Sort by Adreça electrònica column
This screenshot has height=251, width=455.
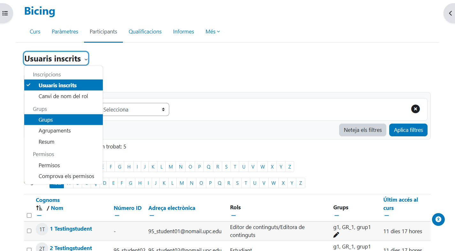click(x=172, y=208)
